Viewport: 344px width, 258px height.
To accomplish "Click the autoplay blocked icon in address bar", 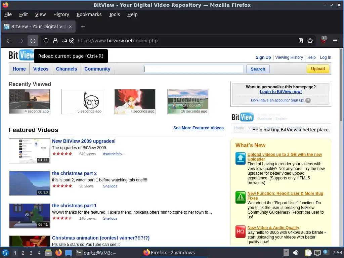I will pos(72,41).
